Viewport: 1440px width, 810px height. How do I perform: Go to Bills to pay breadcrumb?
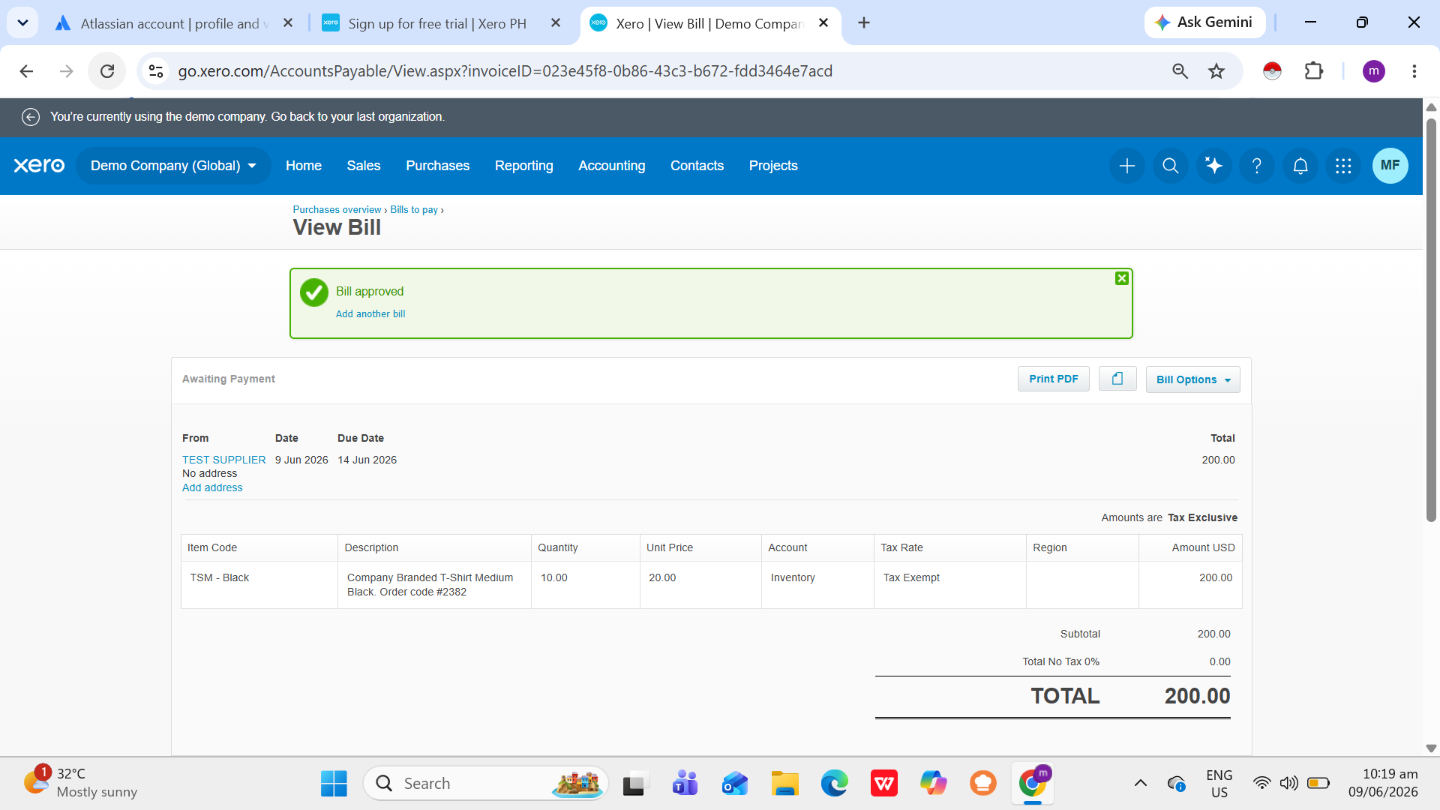pyautogui.click(x=414, y=210)
